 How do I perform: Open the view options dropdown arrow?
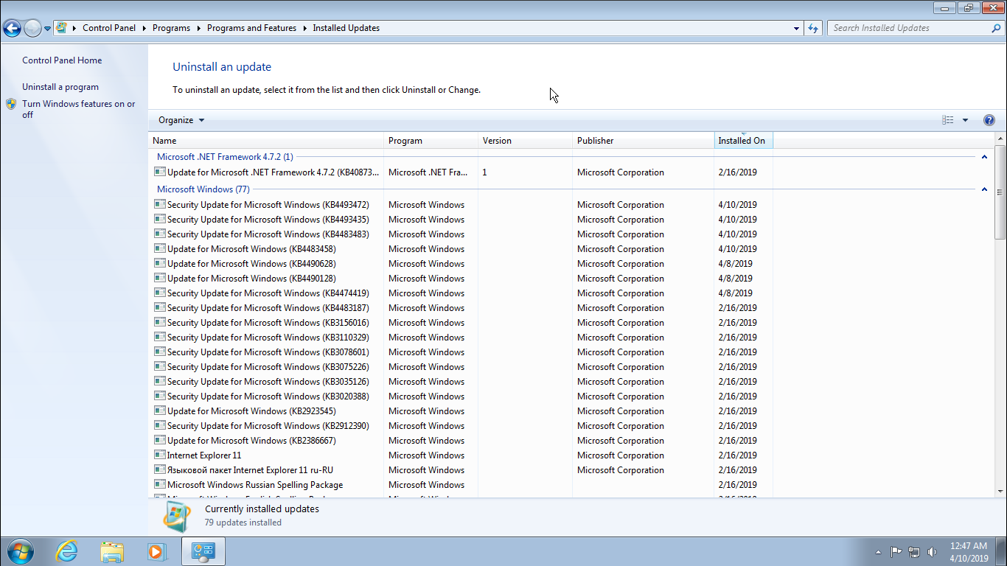pyautogui.click(x=965, y=120)
